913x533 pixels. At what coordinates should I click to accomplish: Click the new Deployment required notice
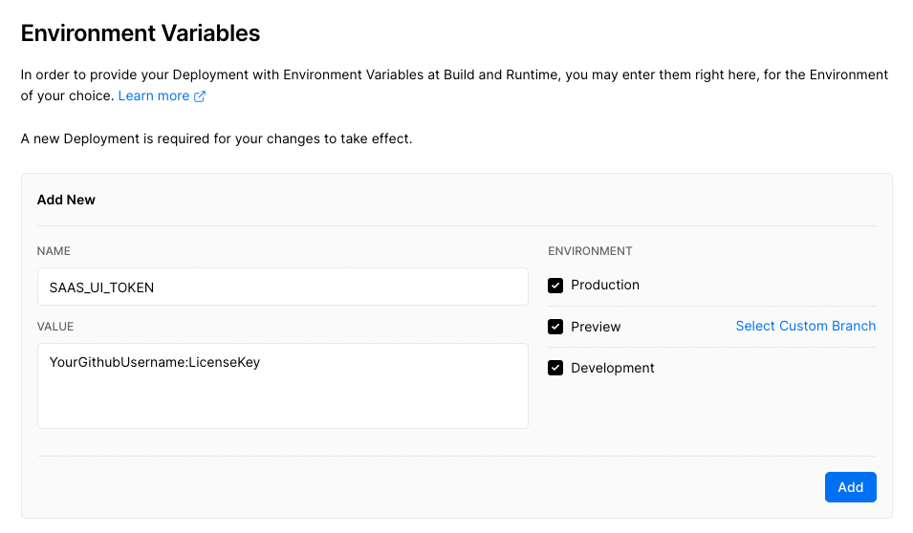pos(217,139)
